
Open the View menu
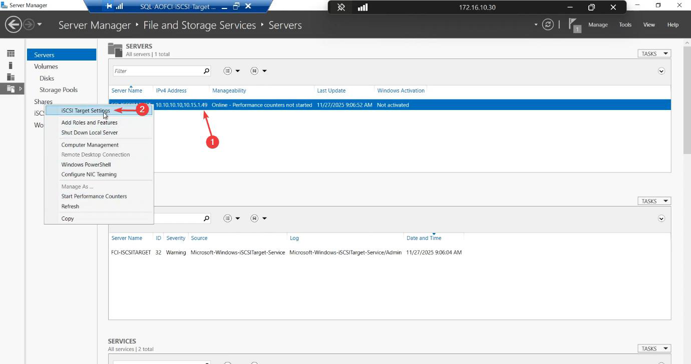tap(649, 24)
